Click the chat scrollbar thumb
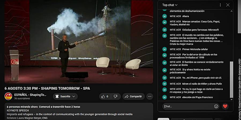Image resolution: width=241 pixels, height=120 pixels. pos(232,79)
